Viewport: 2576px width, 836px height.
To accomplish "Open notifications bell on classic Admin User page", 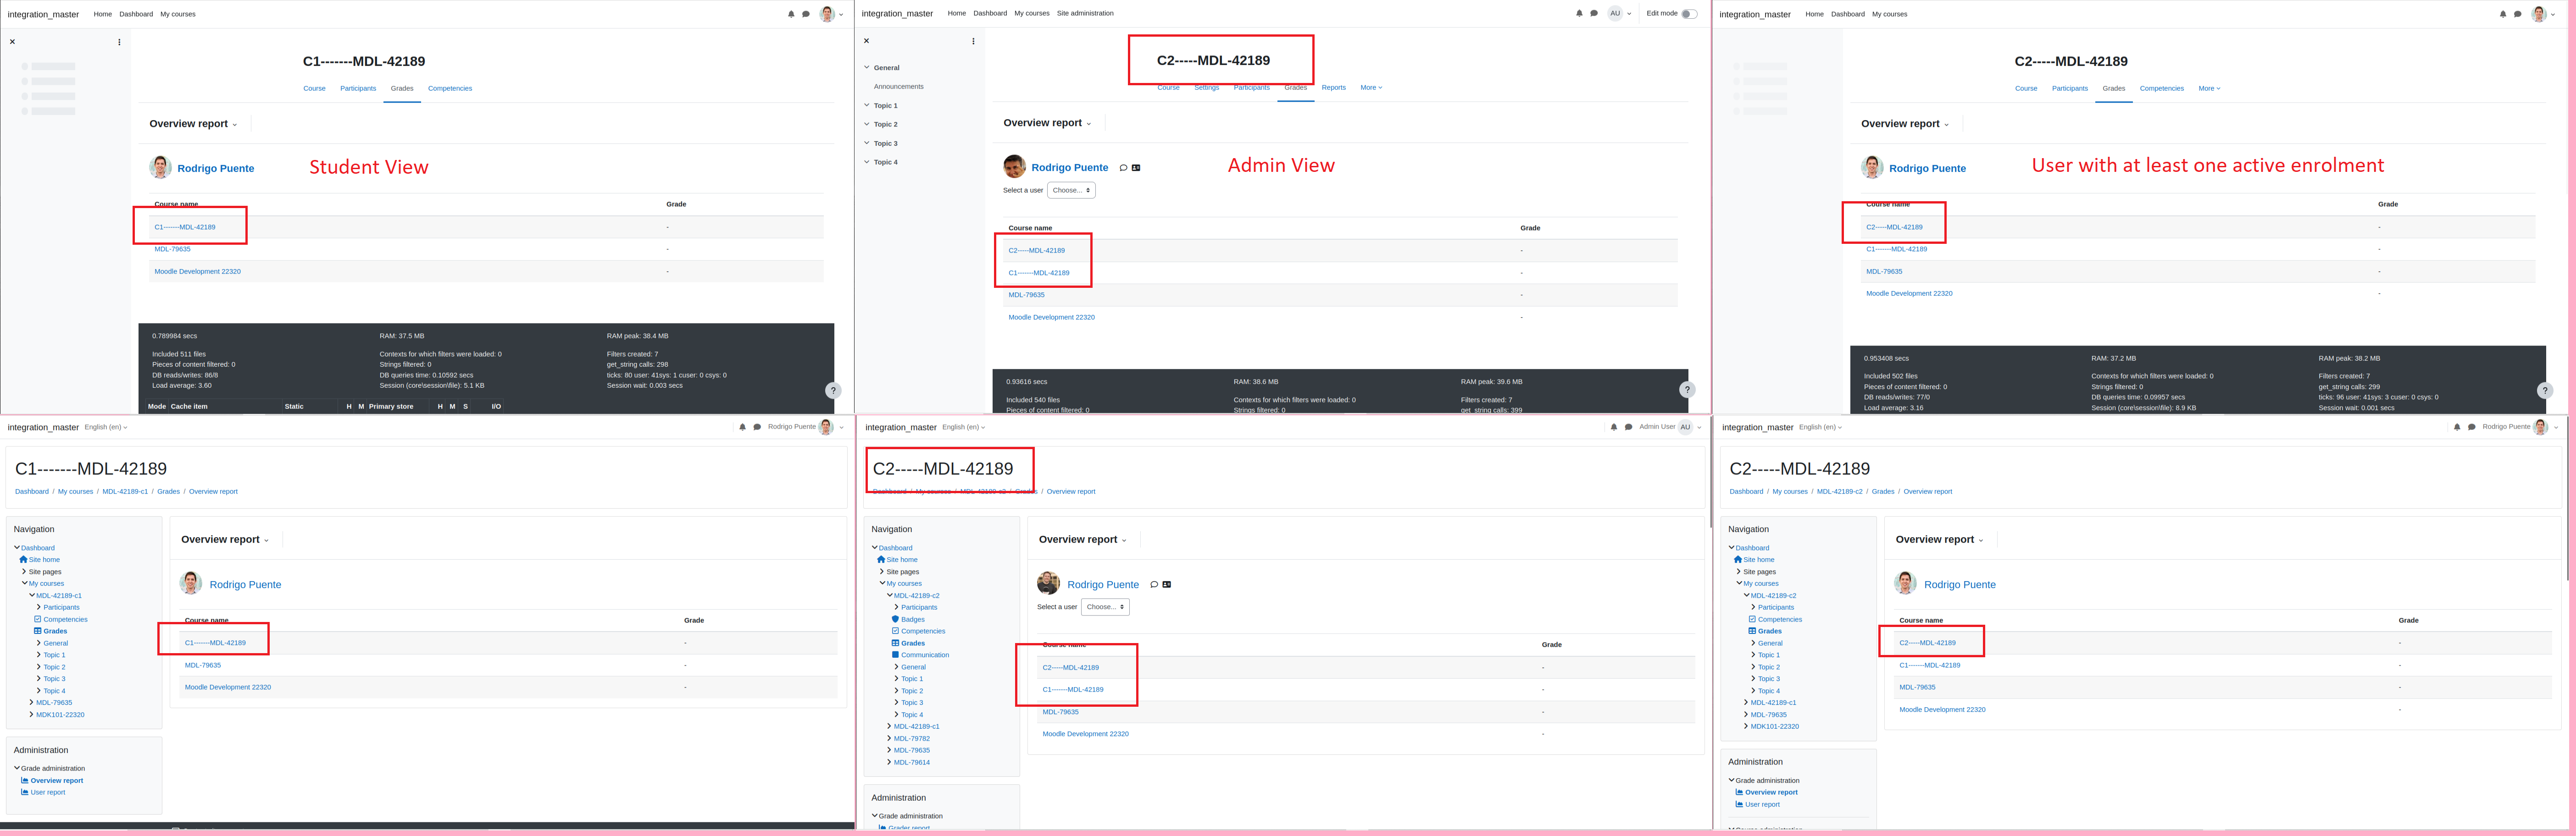I will click(1614, 427).
